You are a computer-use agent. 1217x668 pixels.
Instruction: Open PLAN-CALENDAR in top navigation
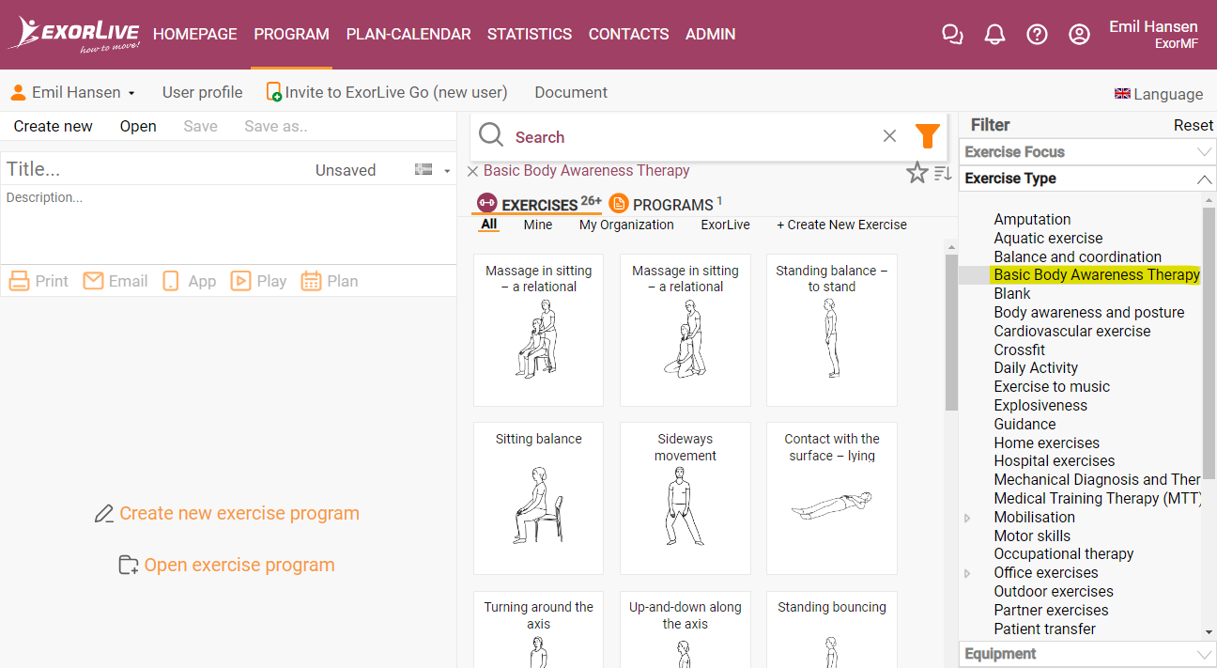[x=408, y=34]
